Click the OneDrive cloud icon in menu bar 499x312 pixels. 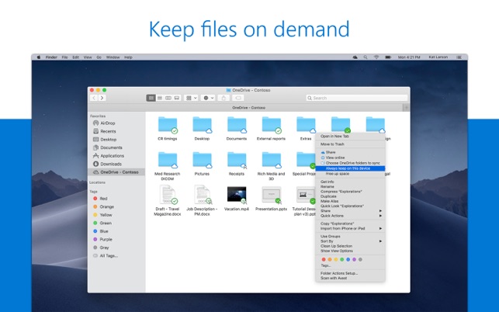355,57
